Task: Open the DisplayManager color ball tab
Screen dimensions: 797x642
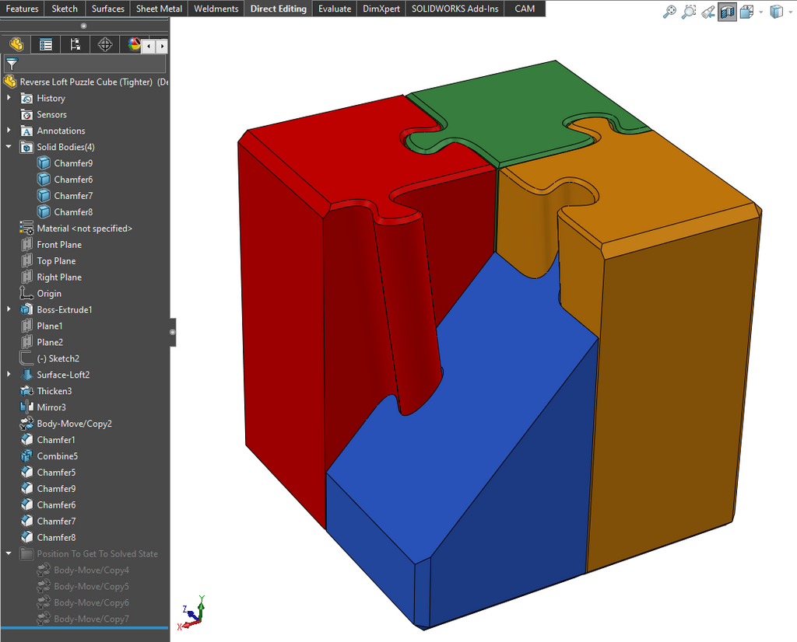Action: (133, 44)
